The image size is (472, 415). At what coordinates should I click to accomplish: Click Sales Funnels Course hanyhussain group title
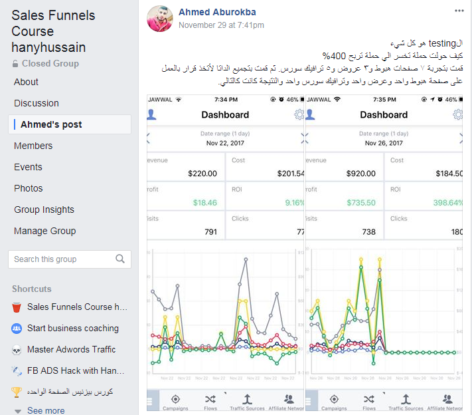[53, 31]
